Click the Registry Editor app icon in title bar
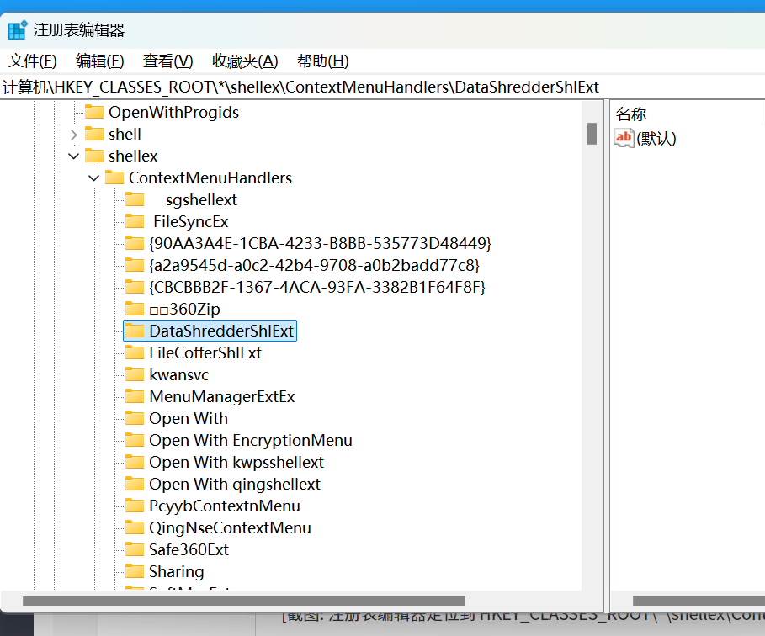Image resolution: width=765 pixels, height=636 pixels. click(x=18, y=30)
